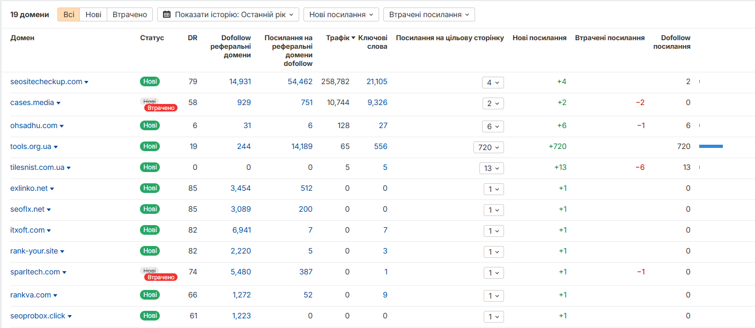Screen dimensions: 755x328
Task: Select the Всі filter tab
Action: tap(69, 14)
